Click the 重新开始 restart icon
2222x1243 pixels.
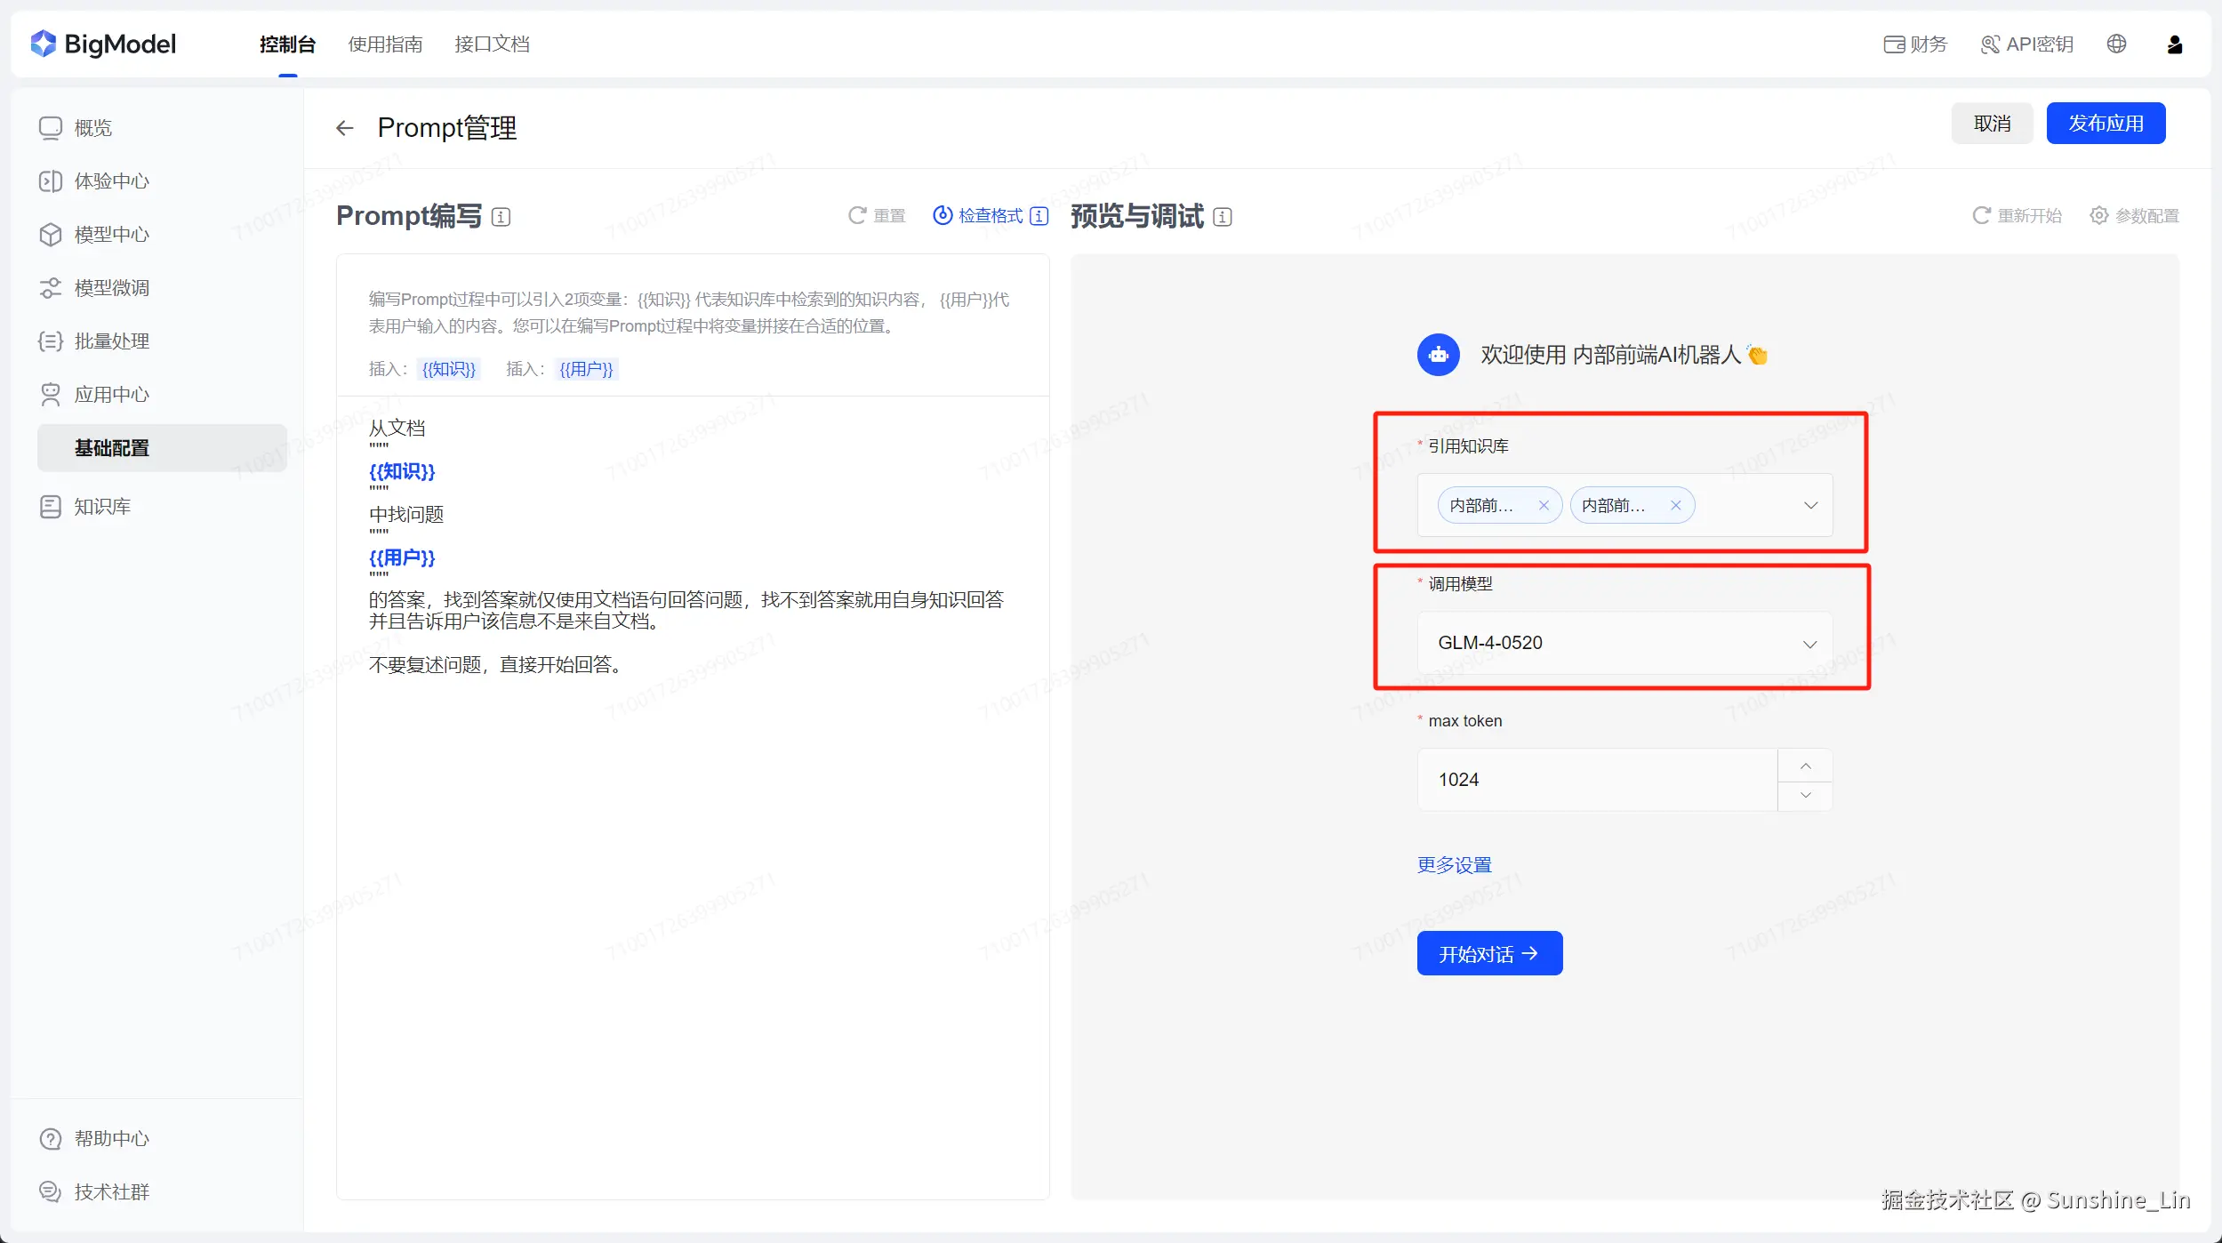[1981, 215]
